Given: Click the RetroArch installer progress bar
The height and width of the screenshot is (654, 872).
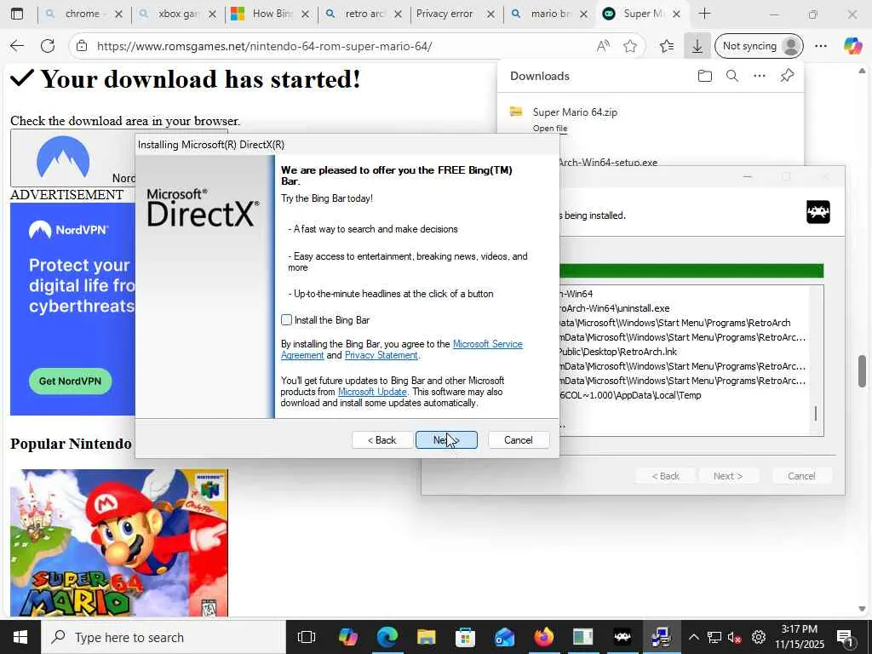Looking at the screenshot, I should [691, 271].
